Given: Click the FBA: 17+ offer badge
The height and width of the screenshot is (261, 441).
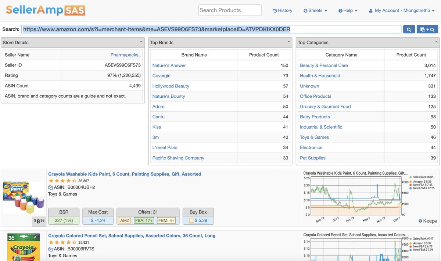Looking at the screenshot, I should point(144,221).
